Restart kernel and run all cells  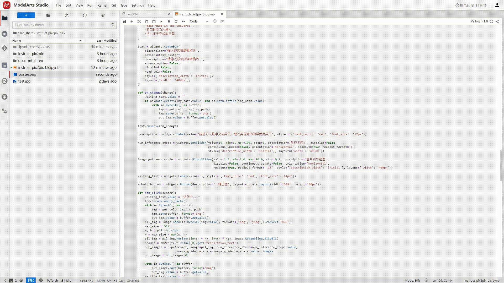[183, 21]
